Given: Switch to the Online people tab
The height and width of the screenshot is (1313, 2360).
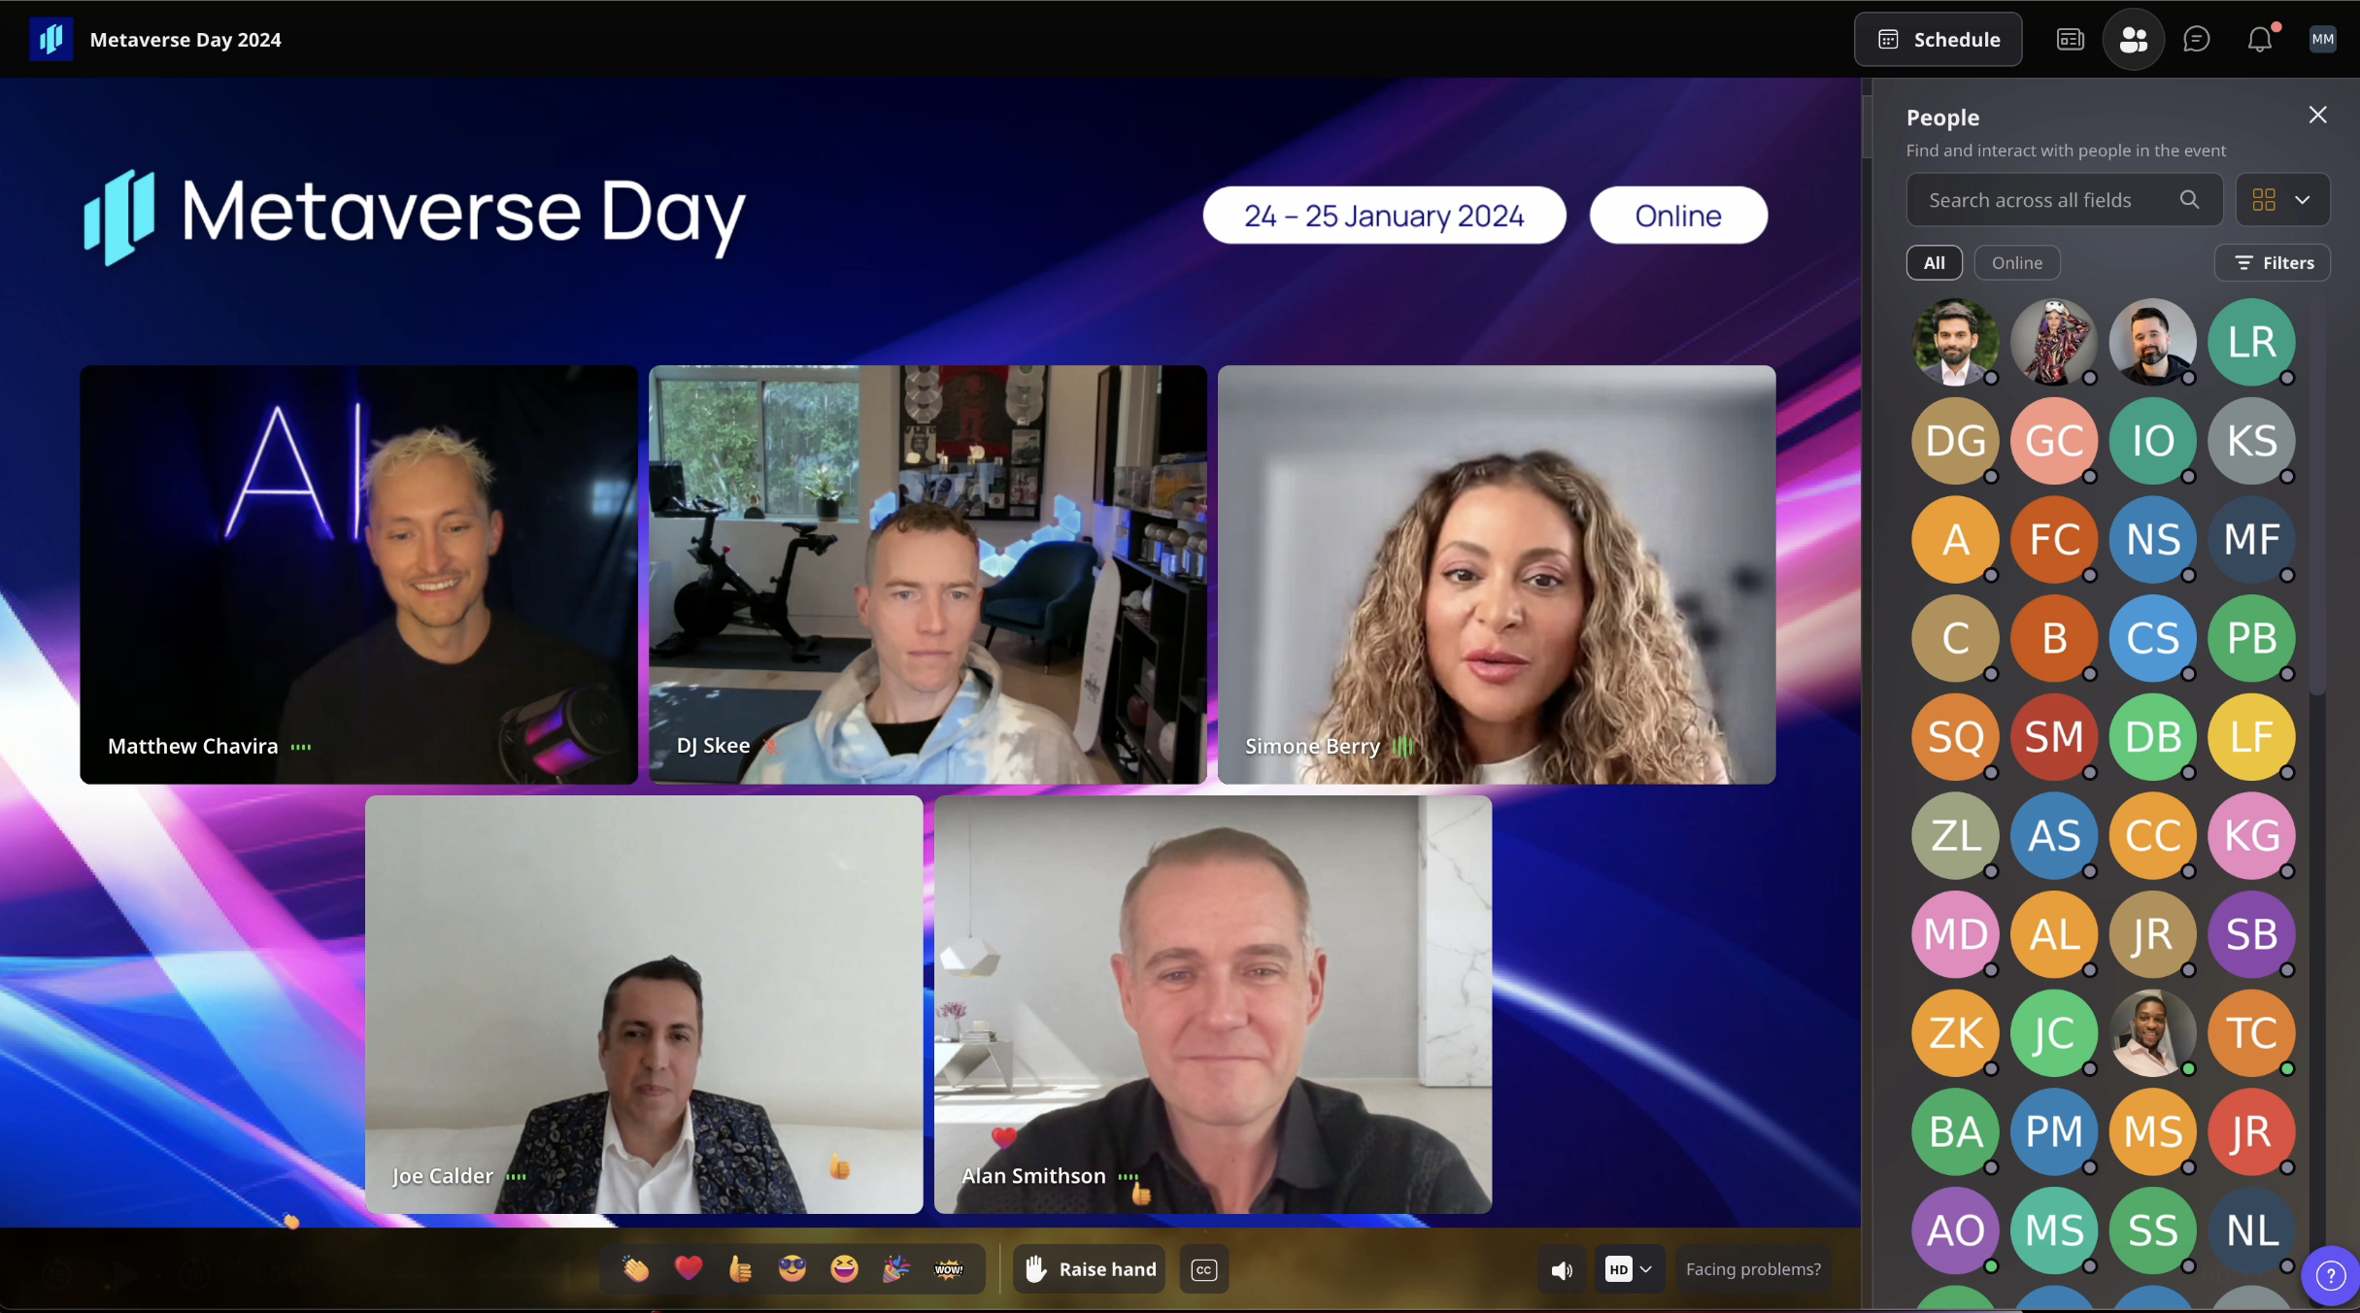Looking at the screenshot, I should (2016, 263).
